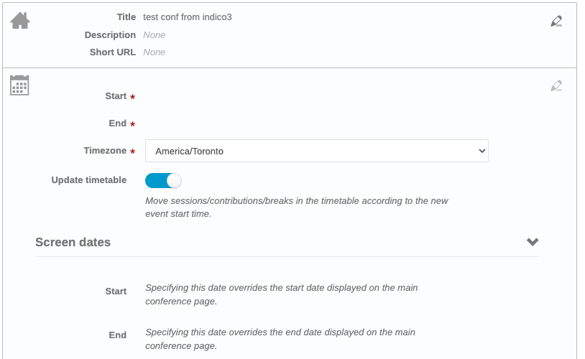This screenshot has width=585, height=359.
Task: Click the title text 'test conf from indico3'
Action: pyautogui.click(x=188, y=17)
